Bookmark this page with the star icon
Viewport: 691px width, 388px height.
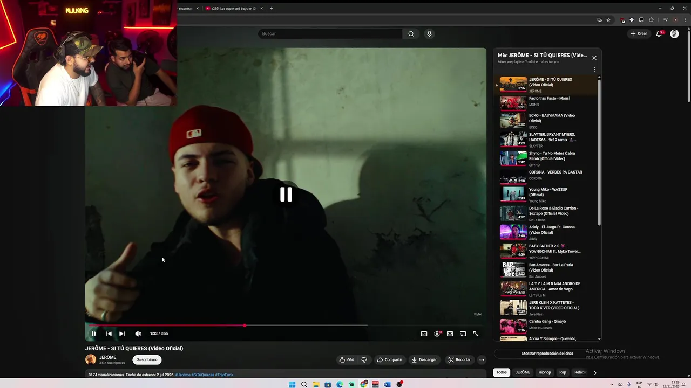(608, 20)
